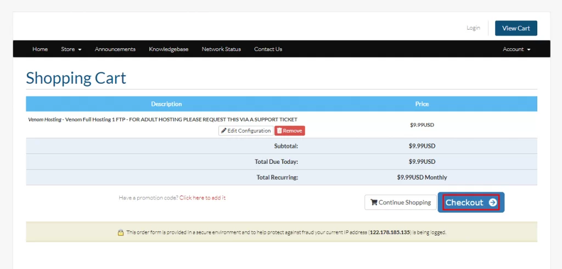Screen dimensions: 562x269
Task: Expand the Account dropdown menu
Action: (x=516, y=49)
